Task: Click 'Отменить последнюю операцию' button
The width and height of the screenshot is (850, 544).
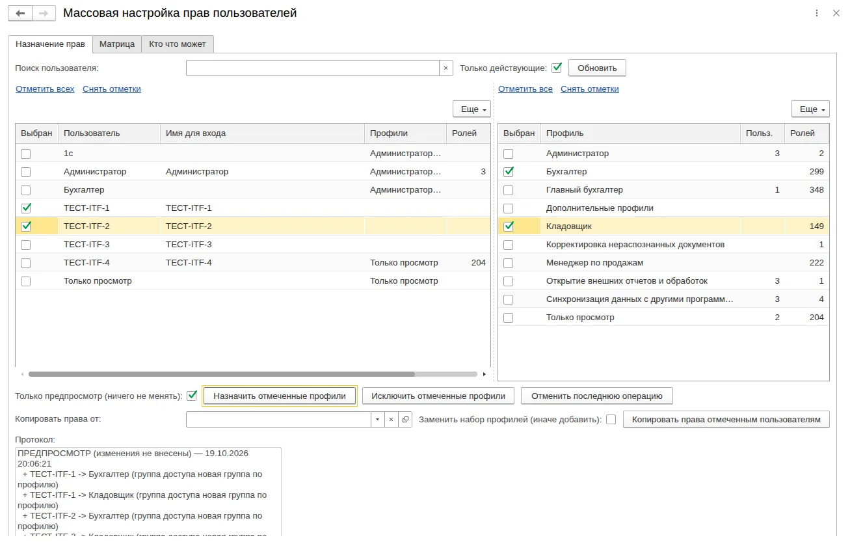Action: [x=597, y=396]
